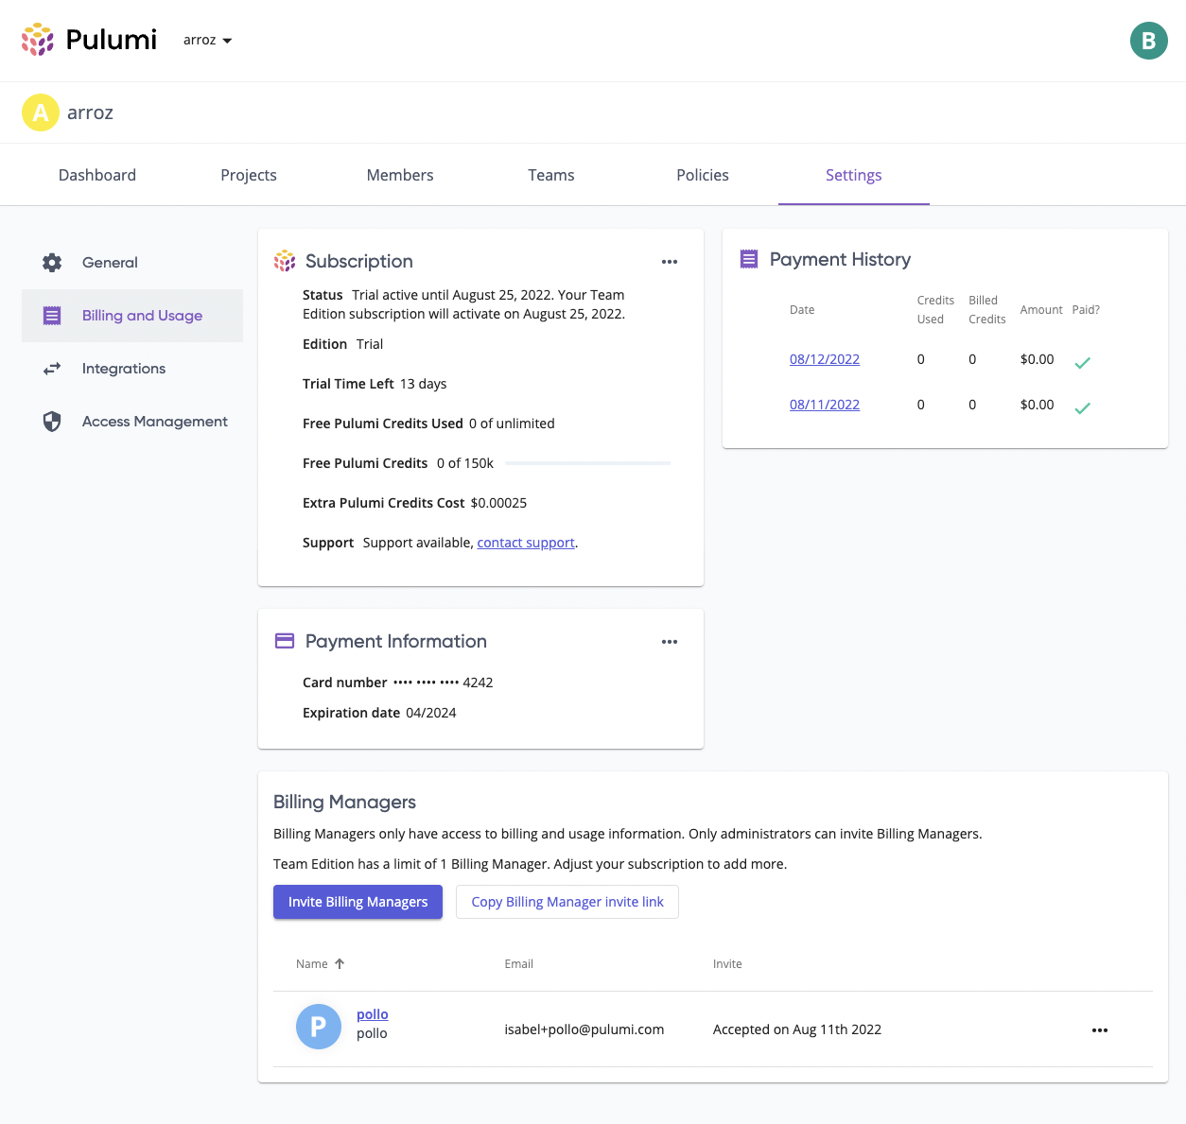This screenshot has height=1124, width=1186.
Task: Click the $0.00 amount for 08/12/2022
Action: tap(1038, 359)
